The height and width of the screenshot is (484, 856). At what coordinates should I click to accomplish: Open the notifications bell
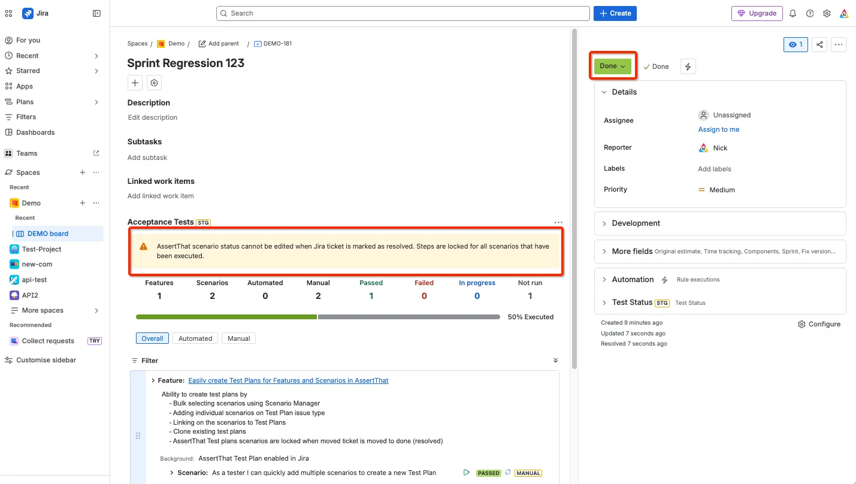click(x=793, y=13)
